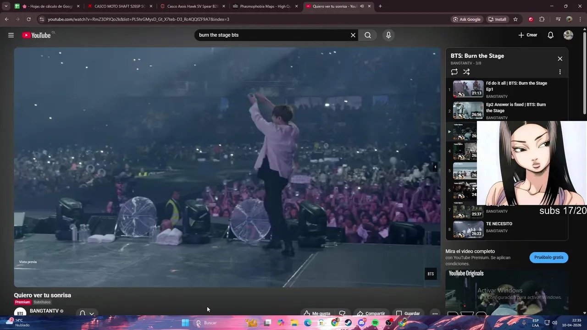Screen dimensions: 587x330
Task: Open media control icon in toolbar
Action: (558, 19)
